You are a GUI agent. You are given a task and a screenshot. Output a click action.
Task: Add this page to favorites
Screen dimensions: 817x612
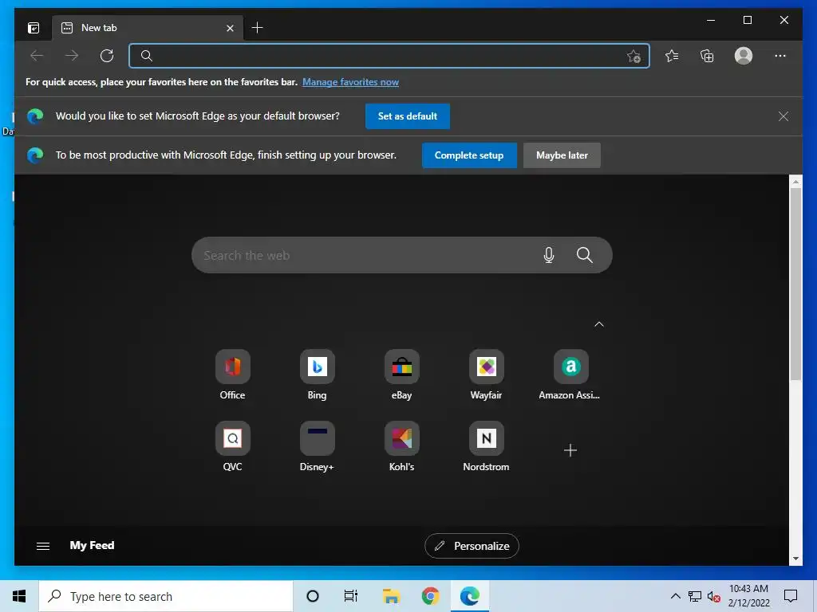pos(633,57)
